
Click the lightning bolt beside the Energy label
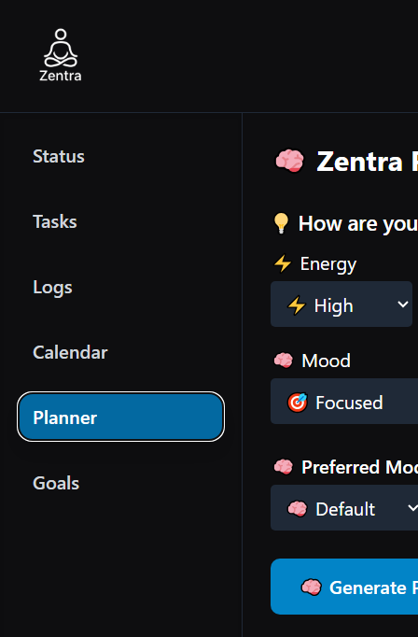click(283, 263)
